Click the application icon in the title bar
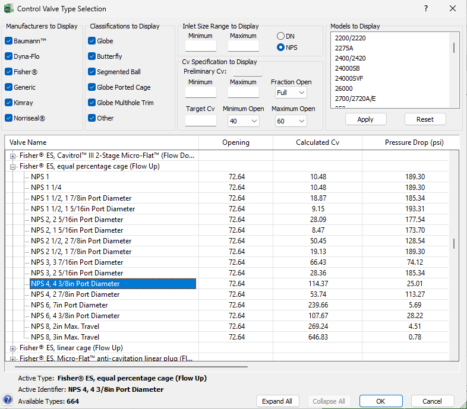 9,8
